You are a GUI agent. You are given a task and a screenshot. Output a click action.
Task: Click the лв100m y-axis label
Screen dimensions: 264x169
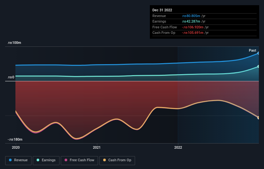[x=14, y=43]
